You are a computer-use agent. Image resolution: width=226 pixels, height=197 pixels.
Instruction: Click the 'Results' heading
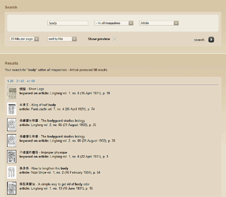[x=12, y=63]
